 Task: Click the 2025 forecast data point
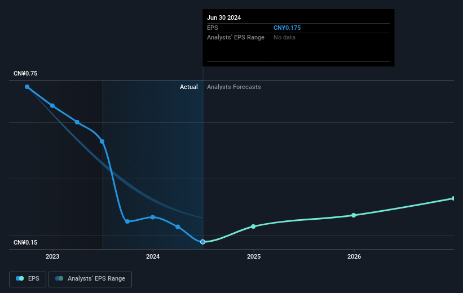click(253, 227)
